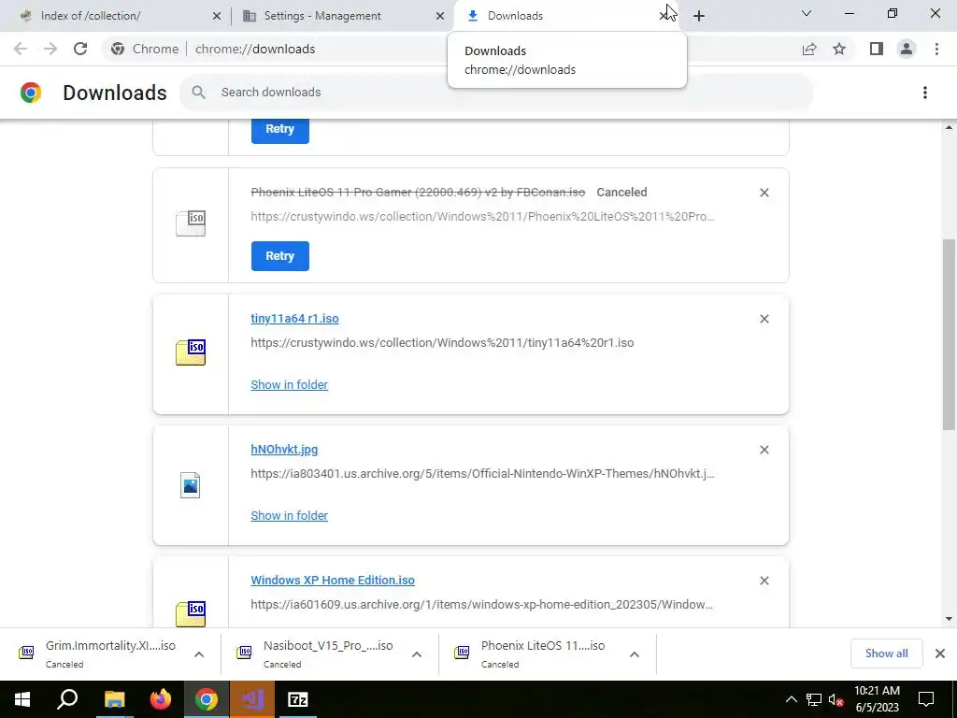
Task: Bookmark this page with the star icon
Action: pyautogui.click(x=839, y=49)
